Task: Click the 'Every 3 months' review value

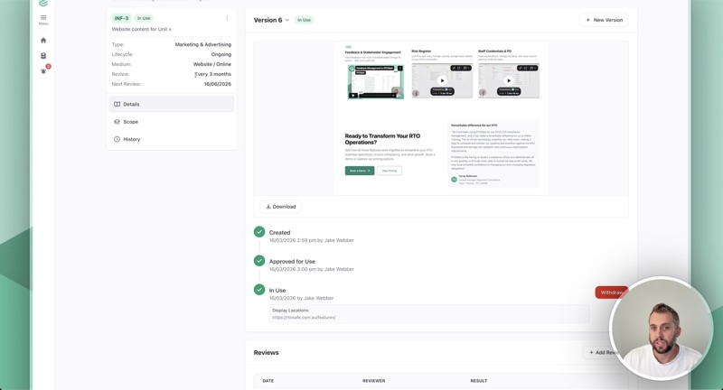Action: pos(212,74)
